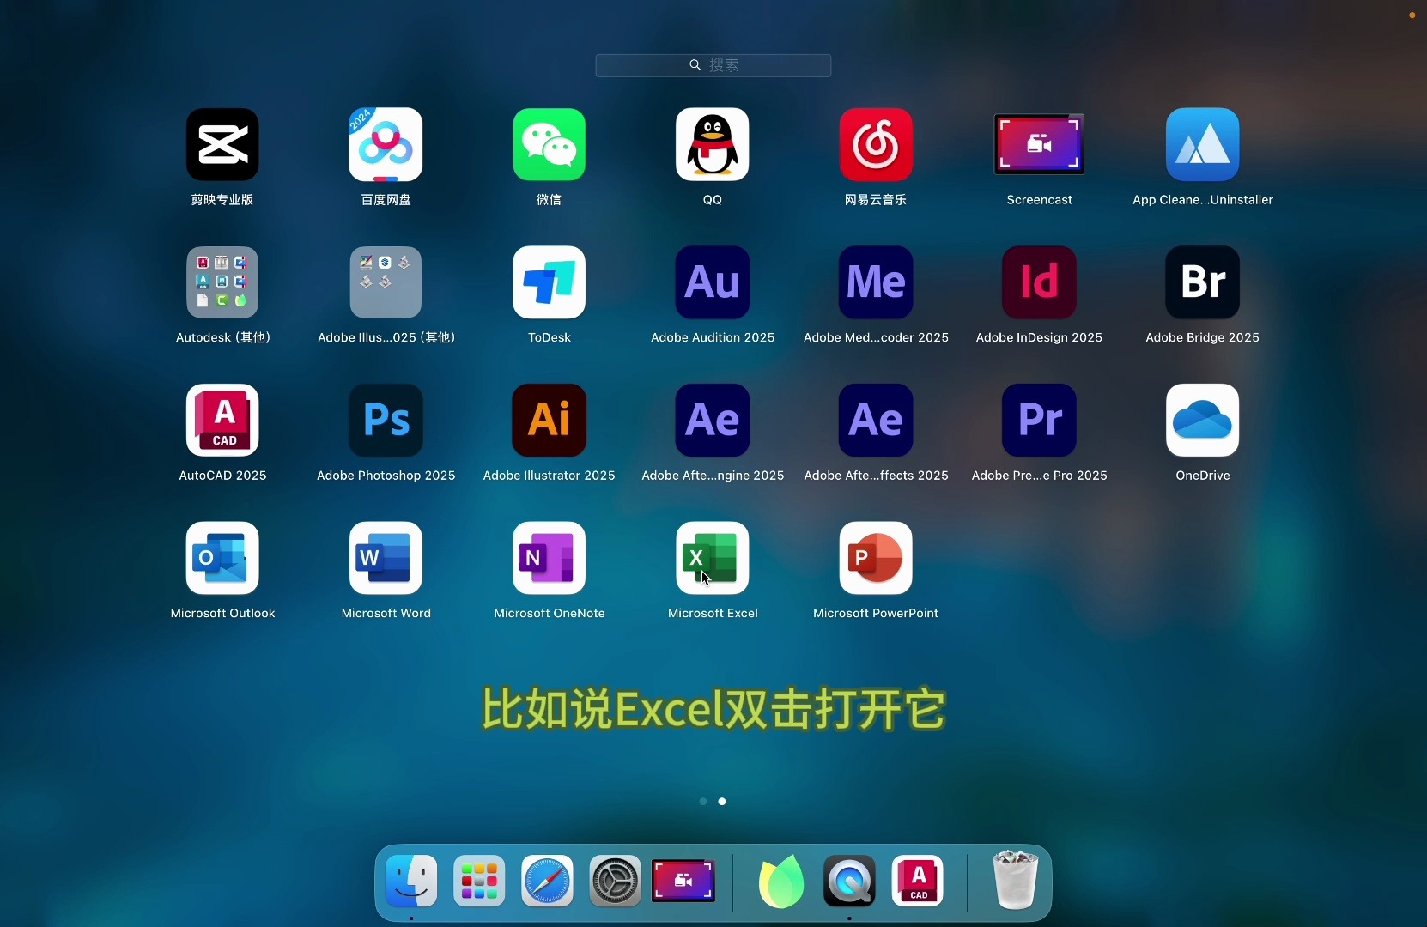
Task: Open the 微信 (WeChat) app
Action: click(550, 144)
